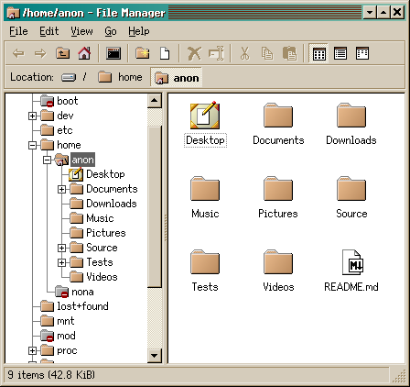
Task: Click the Rename toolbar icon
Action: point(216,53)
